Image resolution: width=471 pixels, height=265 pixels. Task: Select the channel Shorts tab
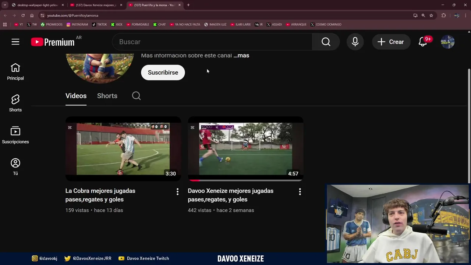coord(107,96)
